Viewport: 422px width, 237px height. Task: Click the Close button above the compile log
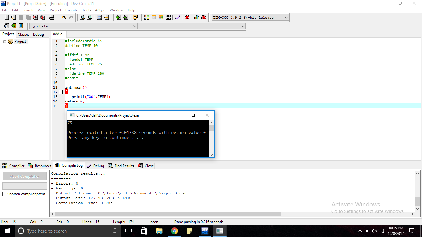coord(145,166)
